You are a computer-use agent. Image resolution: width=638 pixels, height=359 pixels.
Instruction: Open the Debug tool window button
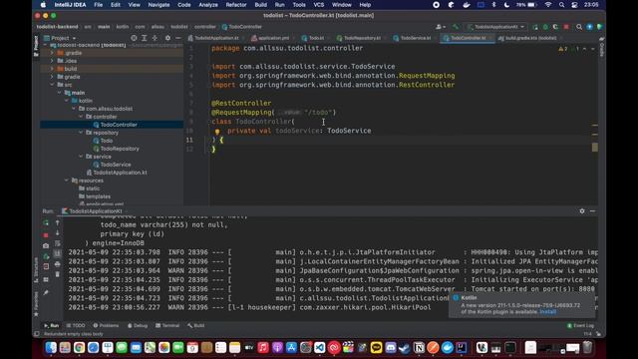click(x=138, y=326)
